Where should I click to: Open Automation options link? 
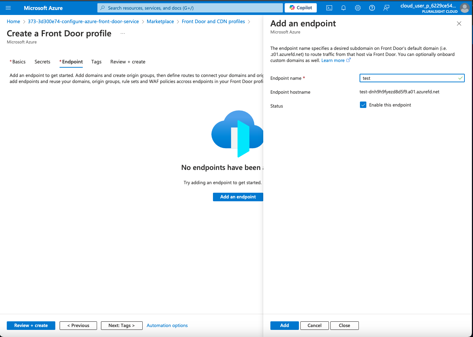pyautogui.click(x=167, y=326)
